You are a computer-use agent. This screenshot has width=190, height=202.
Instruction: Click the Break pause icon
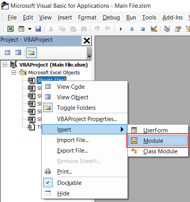pos(132,29)
